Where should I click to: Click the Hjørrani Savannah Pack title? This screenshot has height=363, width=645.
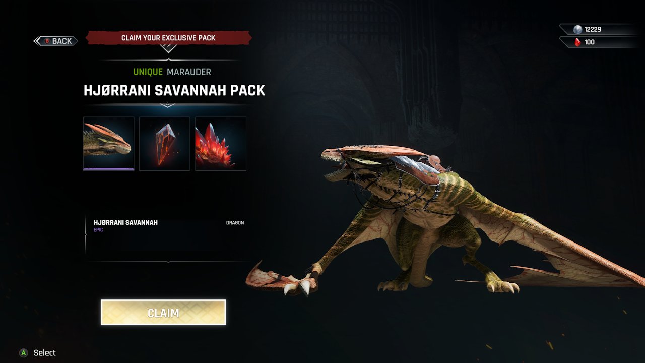(174, 90)
